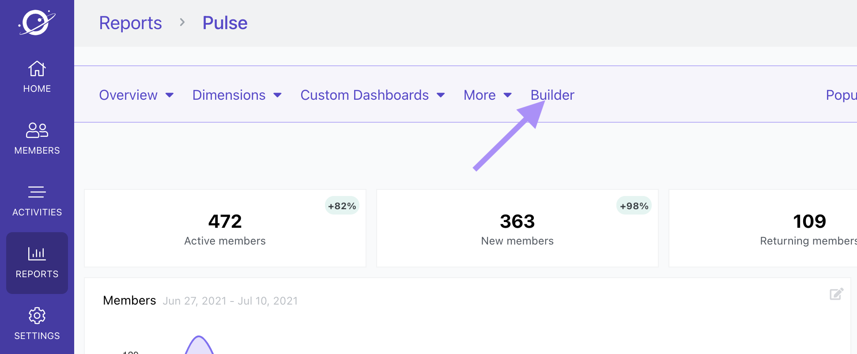Open Activities via list icon
Image resolution: width=857 pixels, height=354 pixels.
point(37,192)
